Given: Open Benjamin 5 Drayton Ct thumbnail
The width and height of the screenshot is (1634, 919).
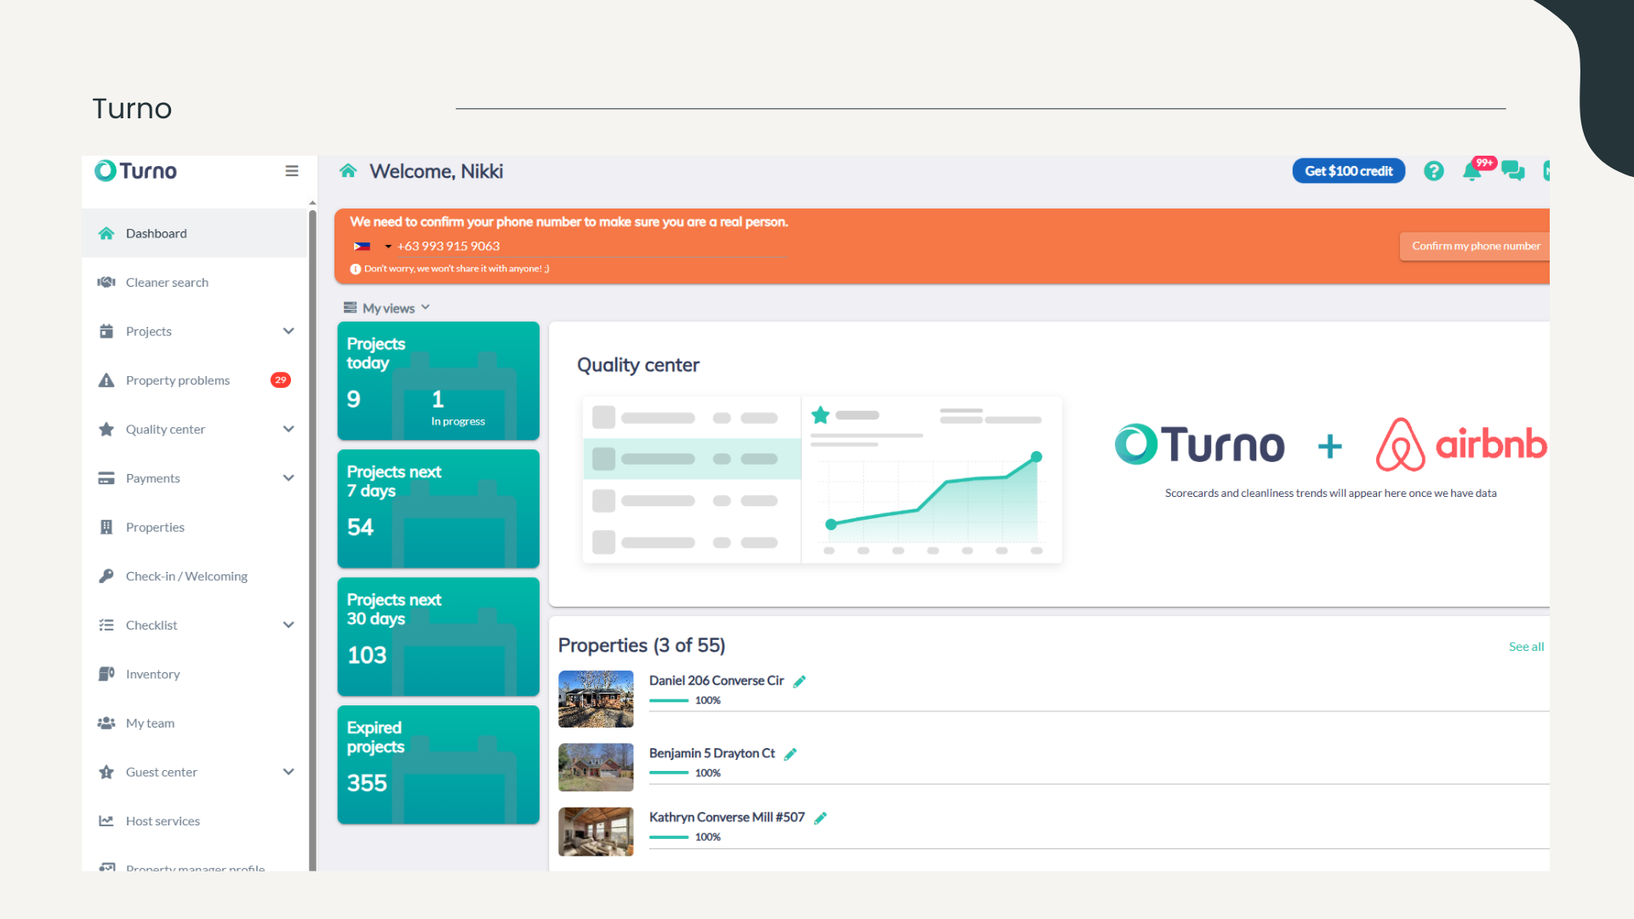Looking at the screenshot, I should click(x=596, y=768).
